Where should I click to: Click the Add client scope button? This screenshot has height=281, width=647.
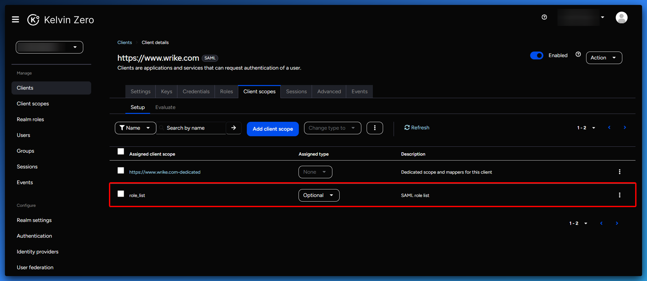point(273,129)
